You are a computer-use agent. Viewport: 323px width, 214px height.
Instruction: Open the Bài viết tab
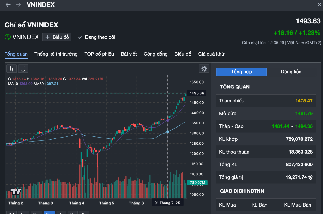click(129, 54)
